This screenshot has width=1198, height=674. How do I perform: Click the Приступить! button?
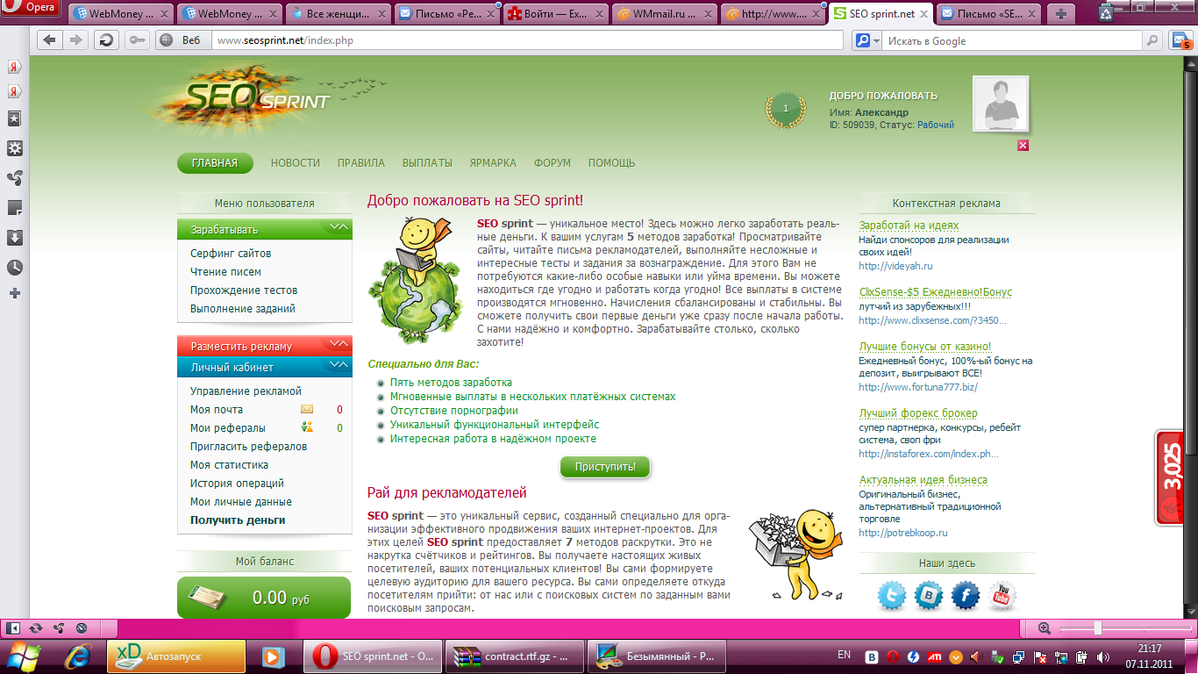[605, 466]
